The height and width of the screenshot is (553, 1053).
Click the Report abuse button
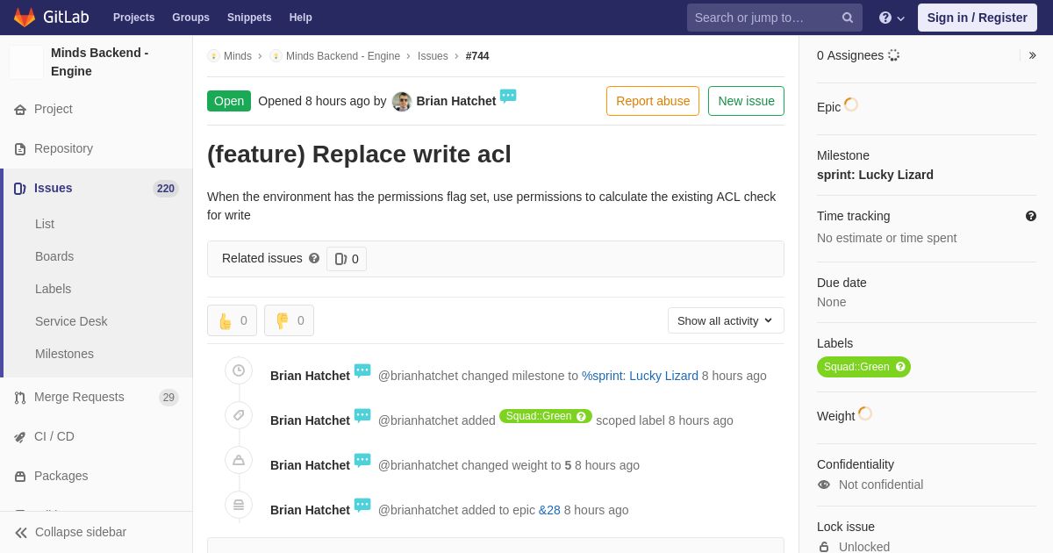click(x=653, y=101)
